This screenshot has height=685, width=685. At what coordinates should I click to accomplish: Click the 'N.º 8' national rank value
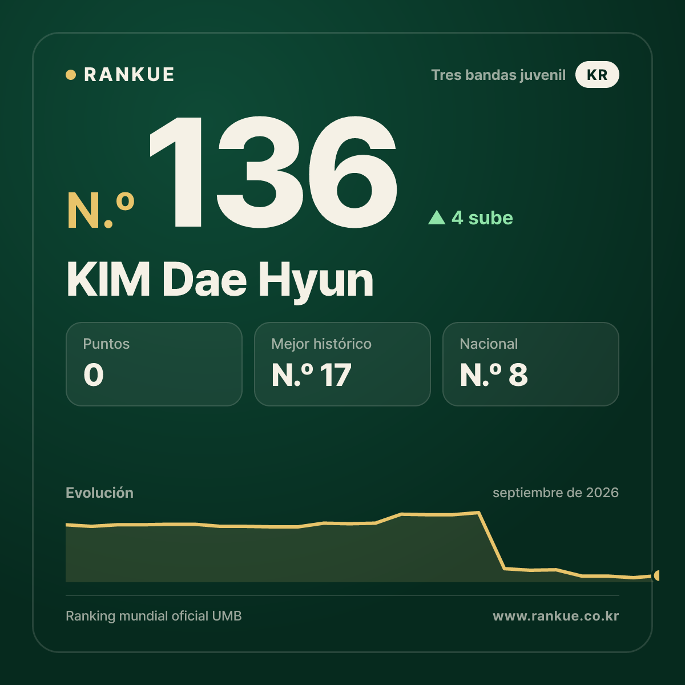click(494, 375)
